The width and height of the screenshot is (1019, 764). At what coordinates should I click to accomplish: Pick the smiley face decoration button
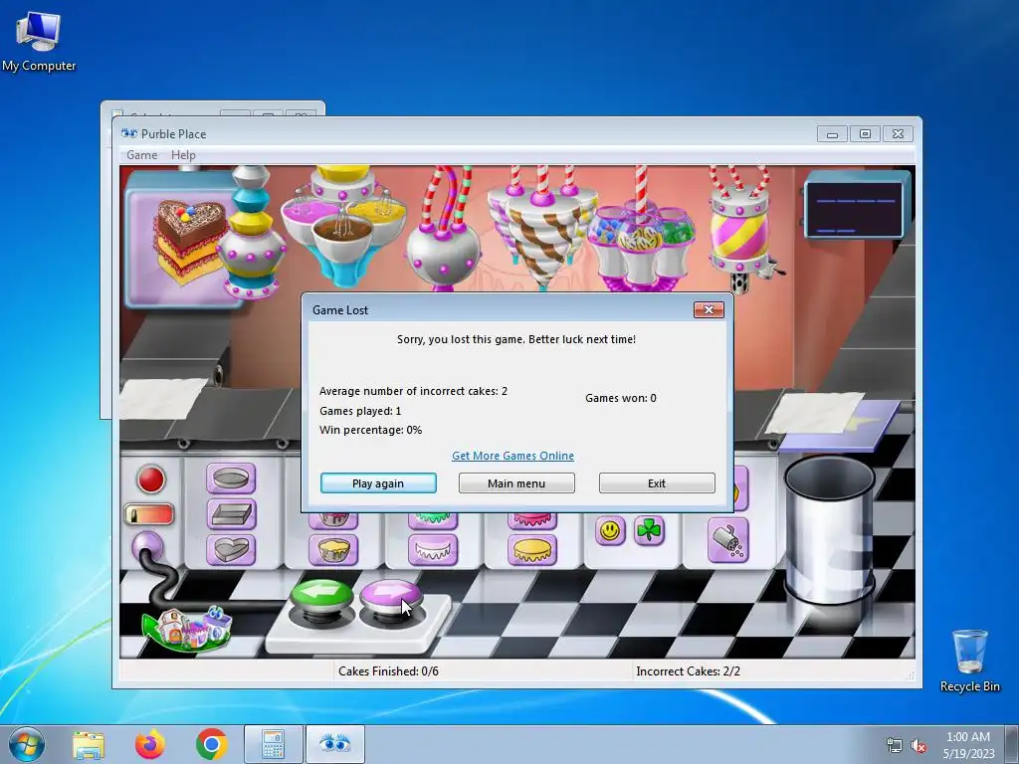pos(610,531)
